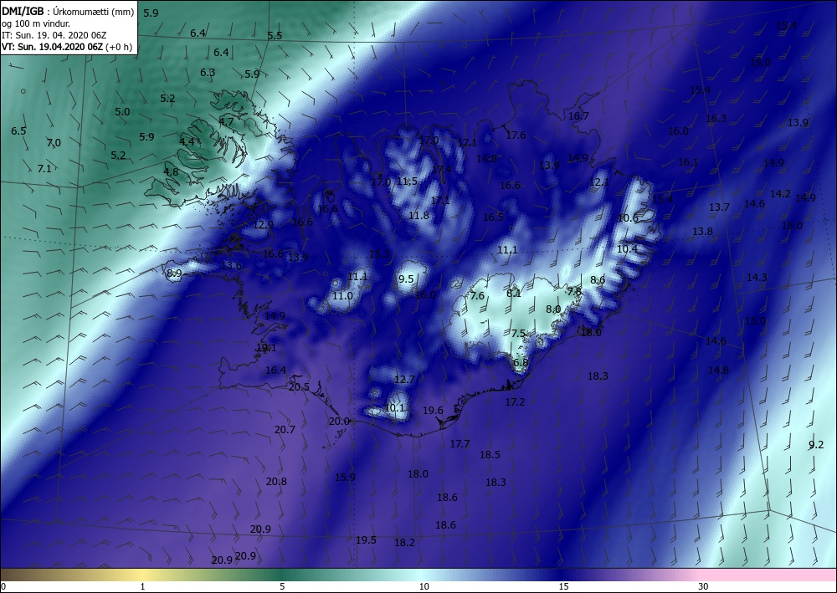Click the '6.5' value near the left edge
Image resolution: width=837 pixels, height=593 pixels.
[18, 131]
